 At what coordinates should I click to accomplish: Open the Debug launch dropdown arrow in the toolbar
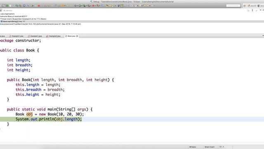(x=77, y=6)
